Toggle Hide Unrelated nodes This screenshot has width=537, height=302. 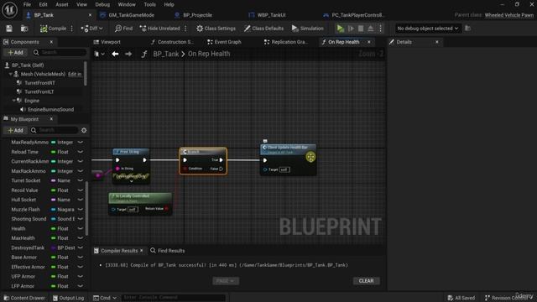point(160,29)
